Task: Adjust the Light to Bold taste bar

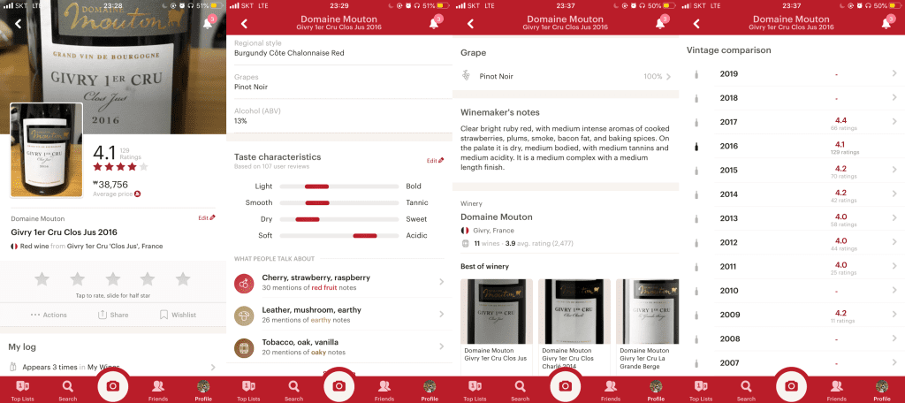Action: 339,186
